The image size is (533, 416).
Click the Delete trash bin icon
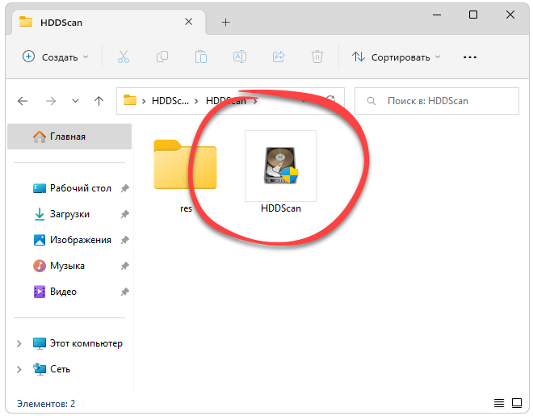click(317, 57)
